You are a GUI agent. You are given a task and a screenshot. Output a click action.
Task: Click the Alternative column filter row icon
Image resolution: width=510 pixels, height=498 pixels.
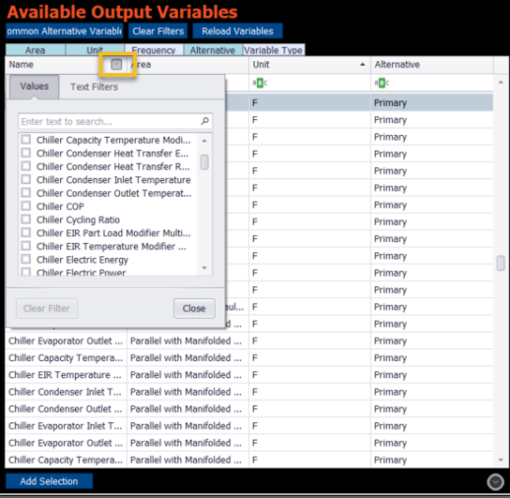click(x=381, y=84)
